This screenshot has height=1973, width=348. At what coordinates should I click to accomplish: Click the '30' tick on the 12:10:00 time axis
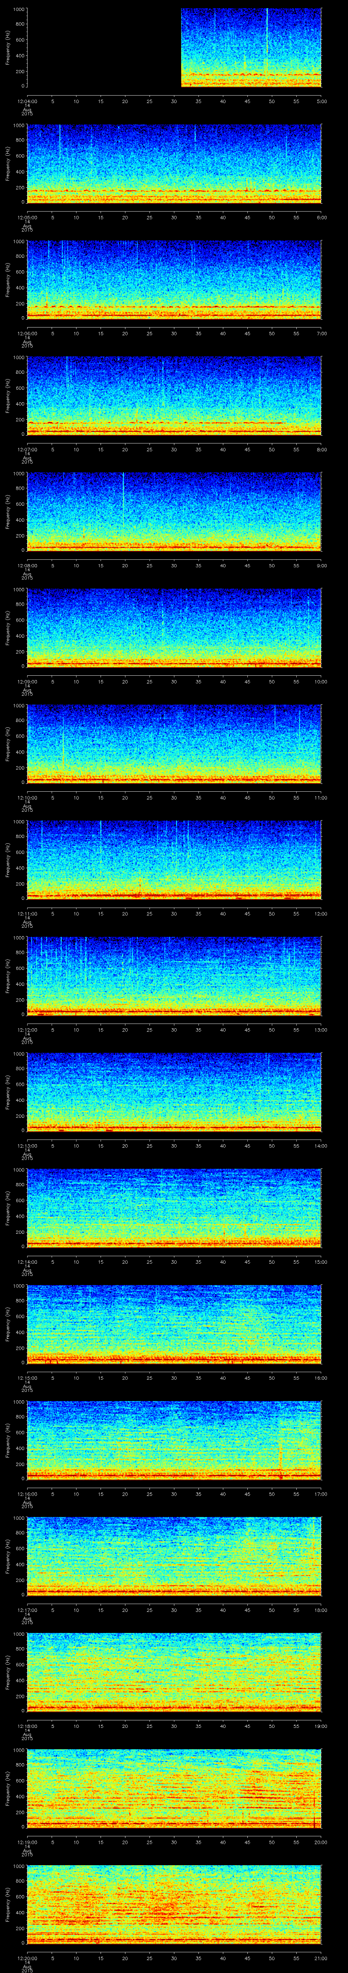tap(174, 797)
